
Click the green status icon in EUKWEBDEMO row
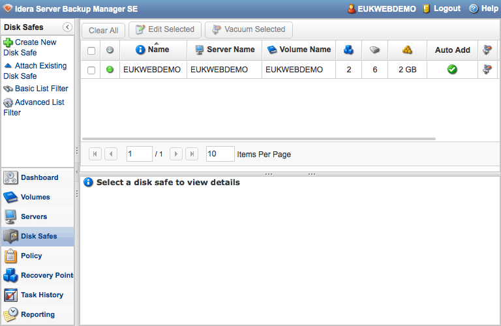(110, 70)
